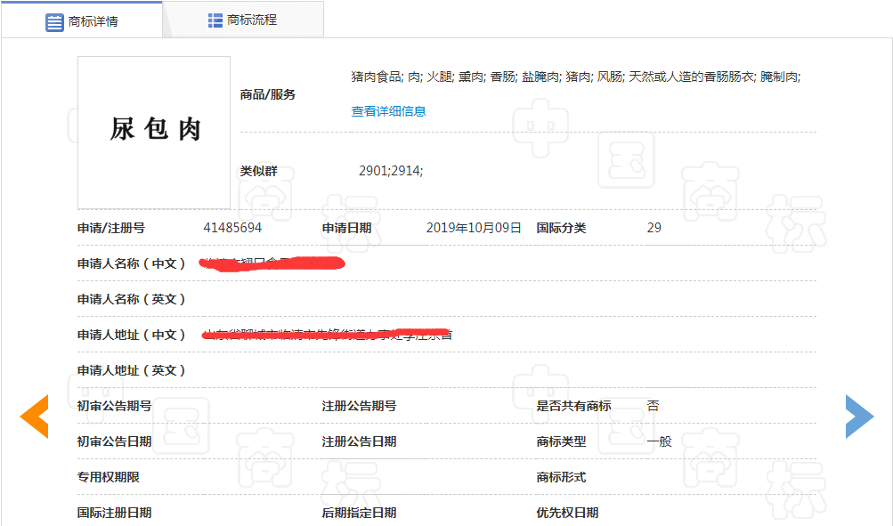Click the 初审公告期号 field label
The height and width of the screenshot is (526, 893).
(114, 406)
